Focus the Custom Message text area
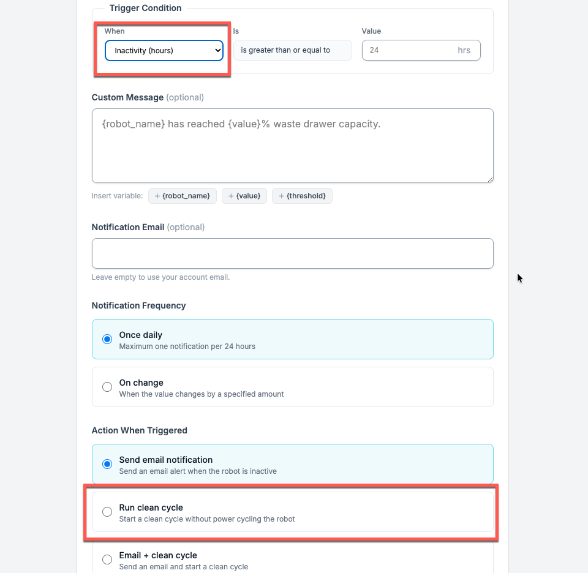588x573 pixels. tap(292, 146)
